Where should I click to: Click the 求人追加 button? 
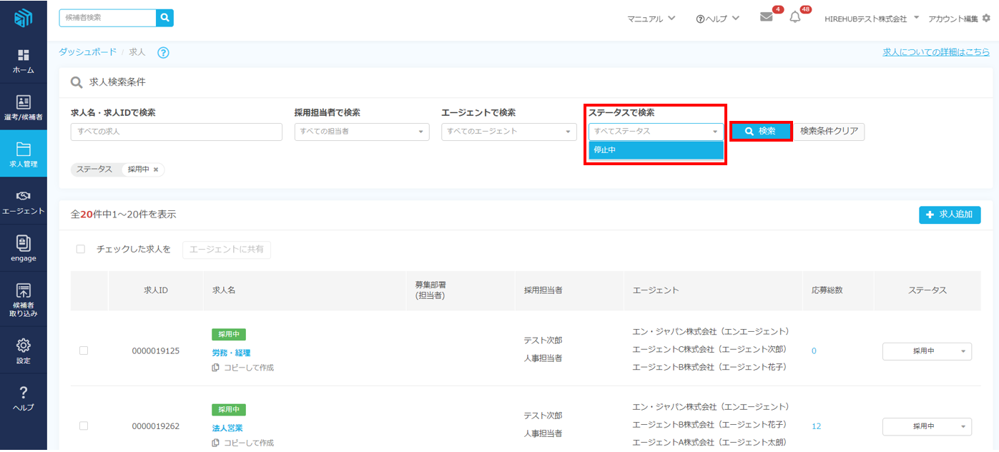click(949, 215)
